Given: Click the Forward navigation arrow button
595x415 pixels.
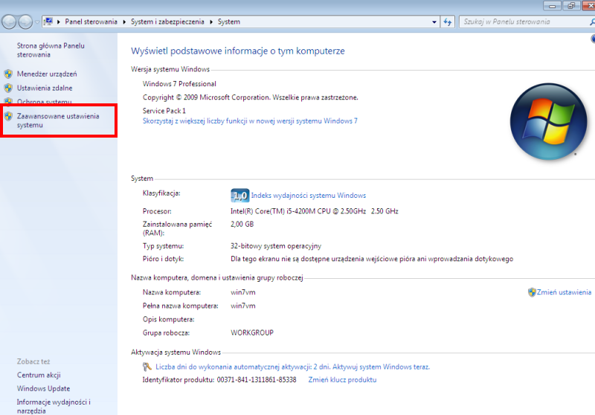Looking at the screenshot, I should tap(25, 22).
